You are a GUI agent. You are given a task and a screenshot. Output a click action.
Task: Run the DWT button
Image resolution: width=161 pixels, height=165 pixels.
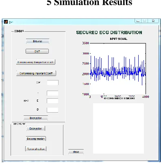coord(37,51)
